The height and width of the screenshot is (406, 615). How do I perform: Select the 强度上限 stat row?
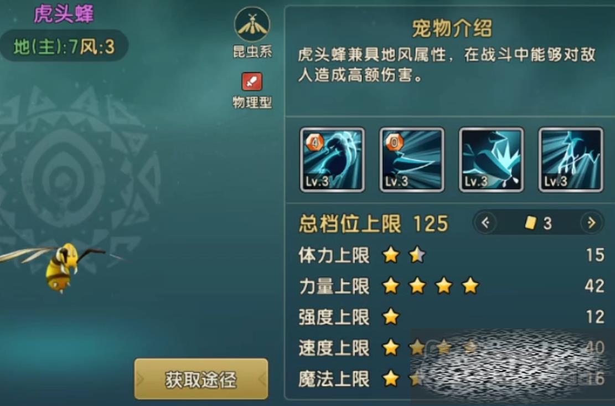tap(451, 317)
